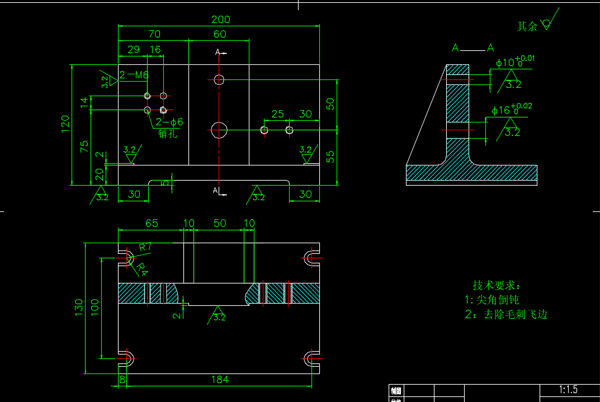
Task: Click the R7 radius dimension label
Action: [145, 247]
